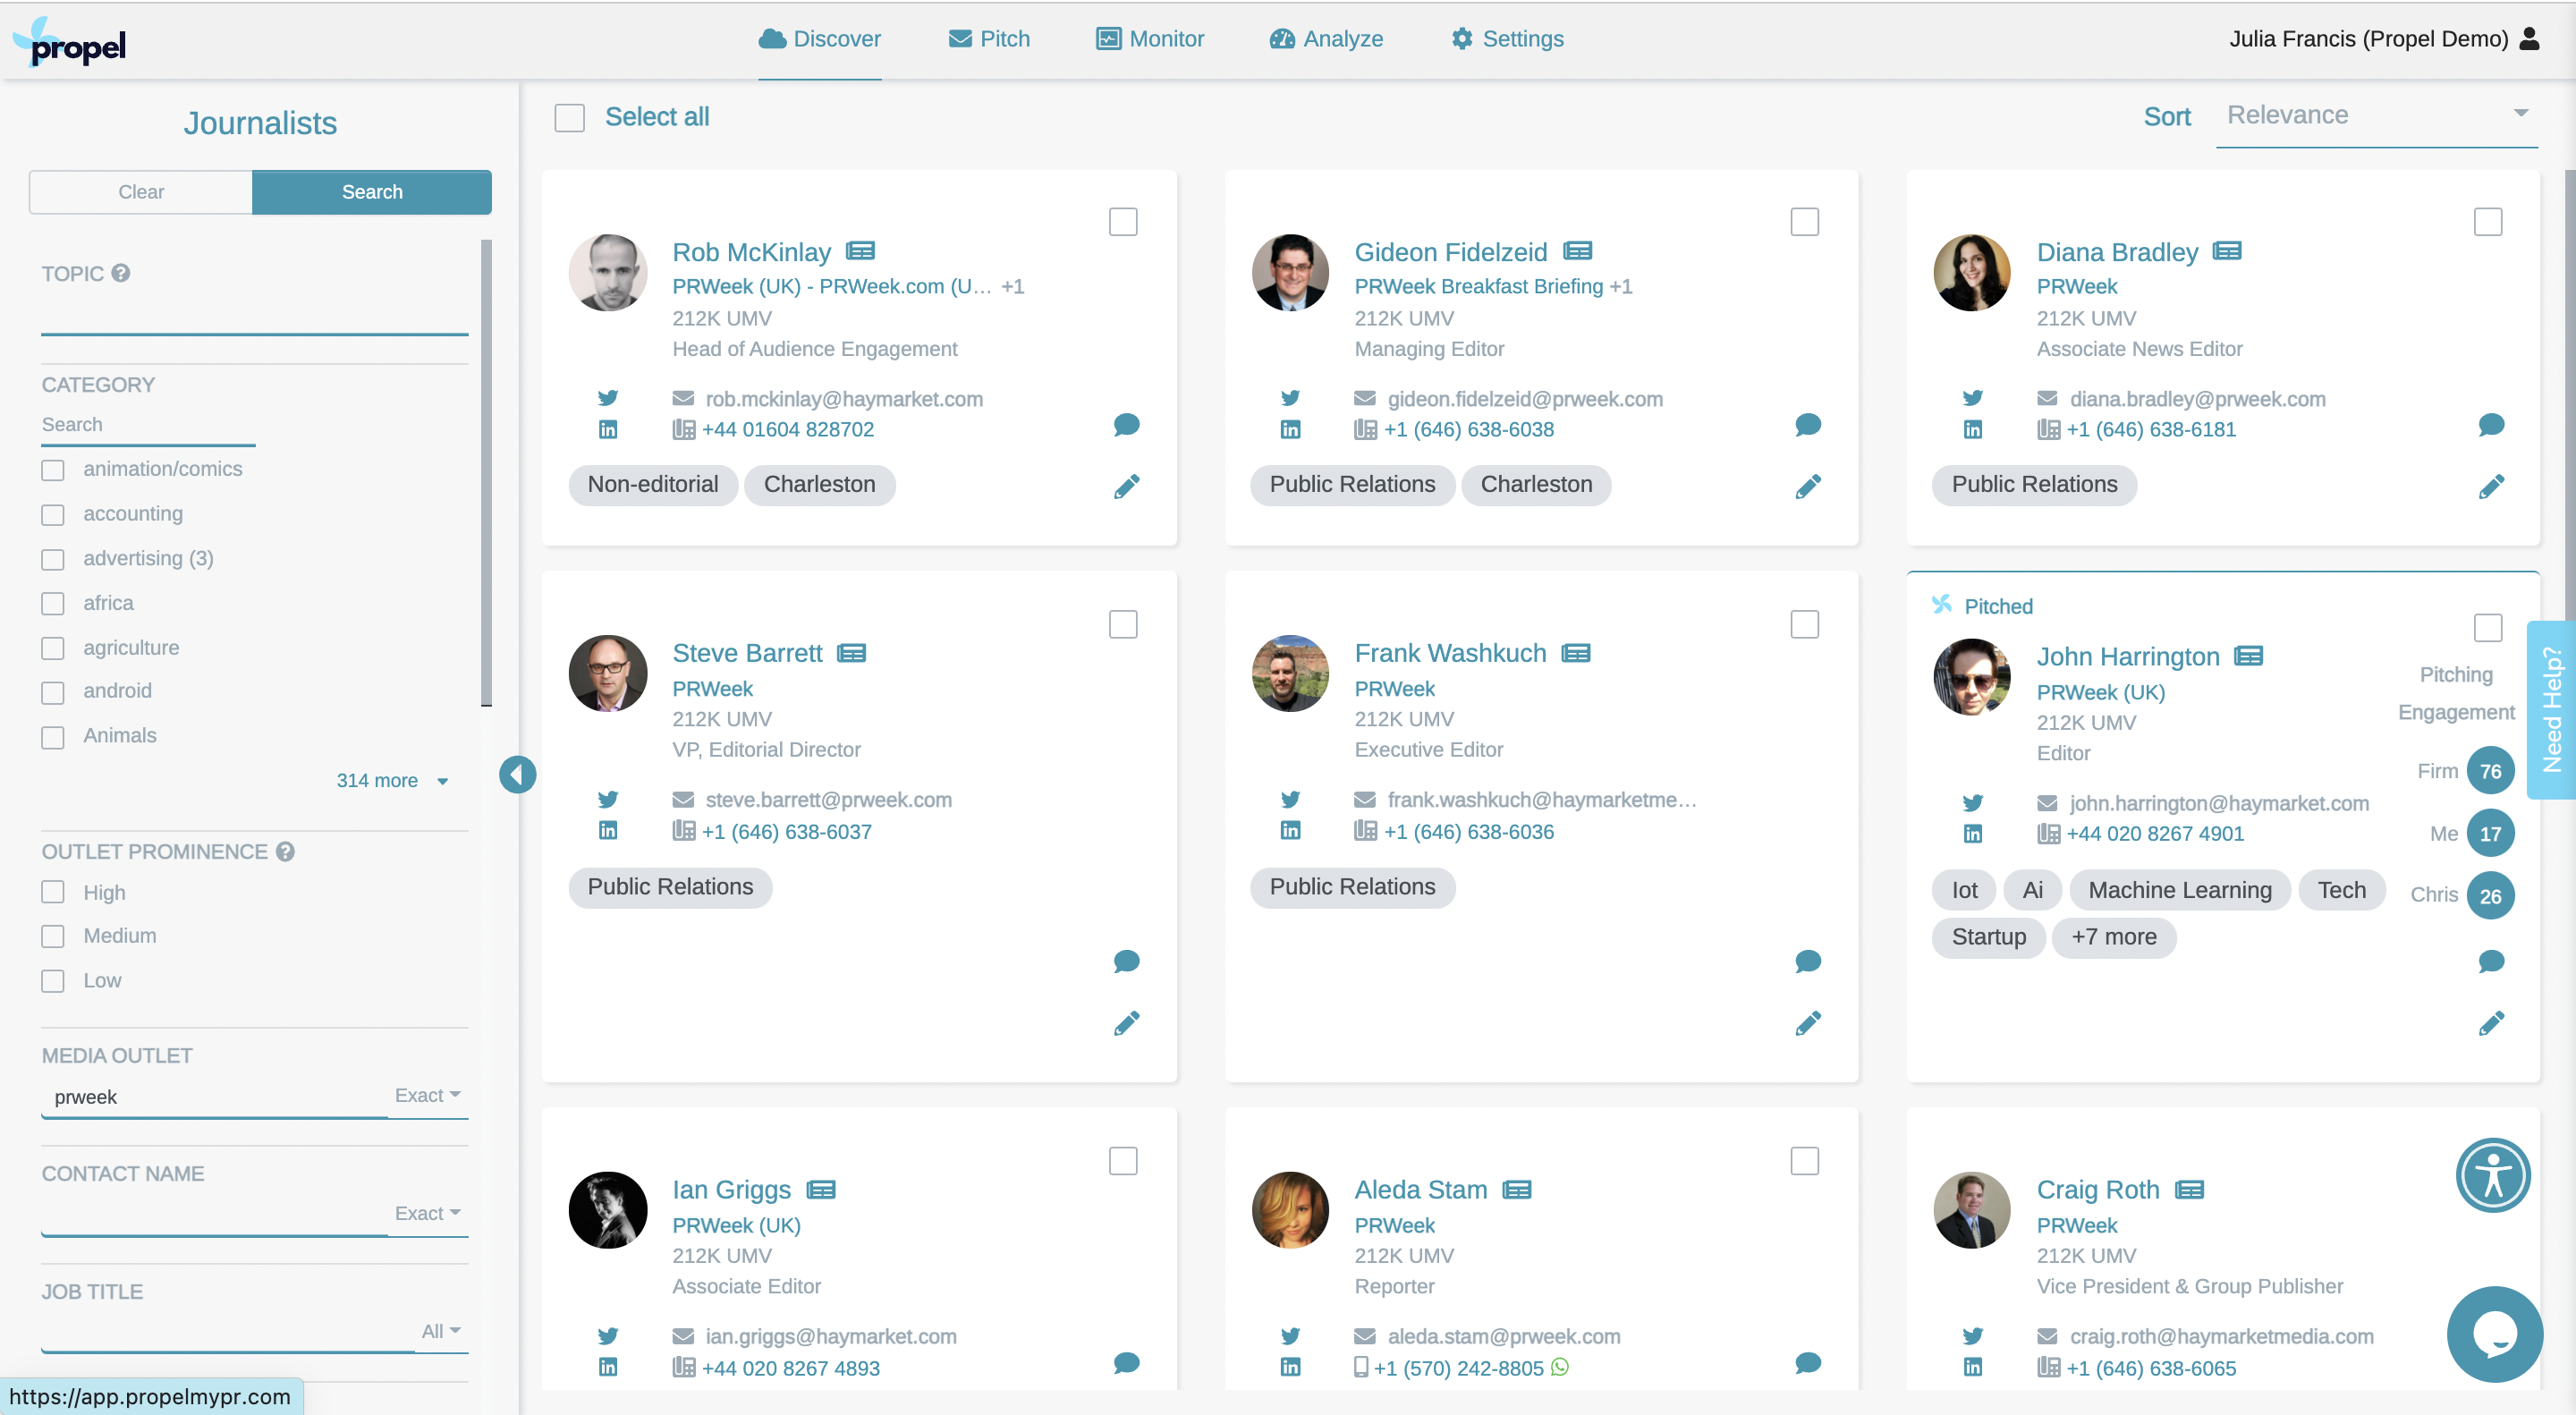
Task: Collapse the filter sidebar with the arrow button
Action: (x=517, y=774)
